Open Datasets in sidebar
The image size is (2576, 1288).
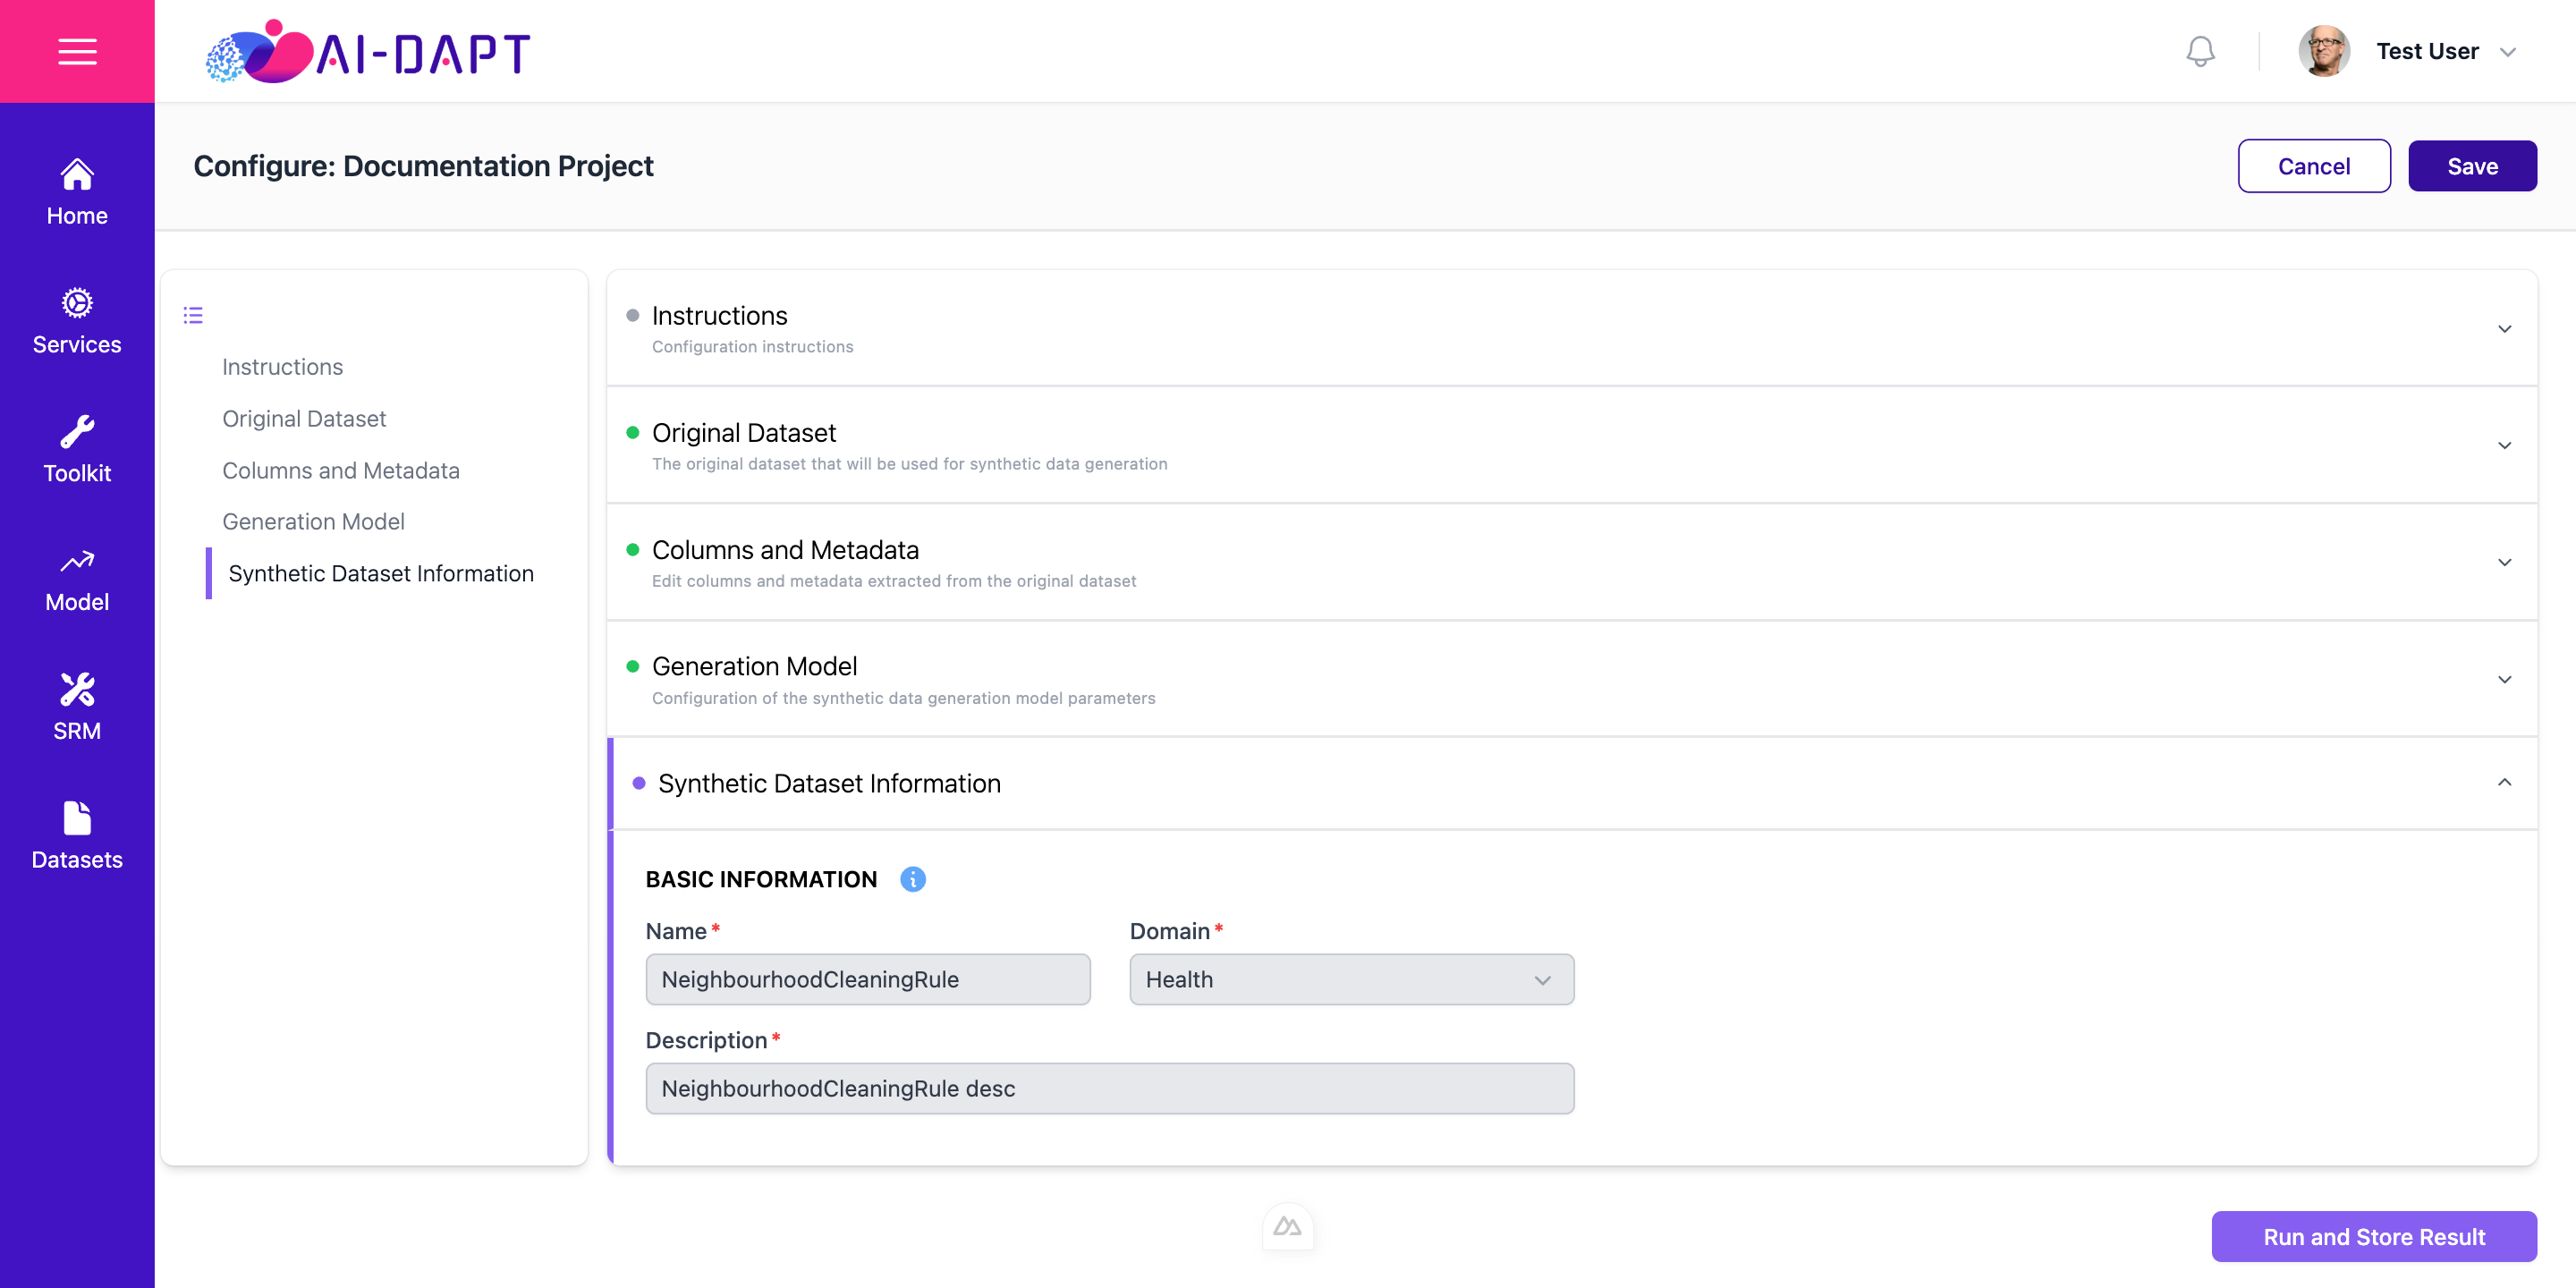pos(77,837)
